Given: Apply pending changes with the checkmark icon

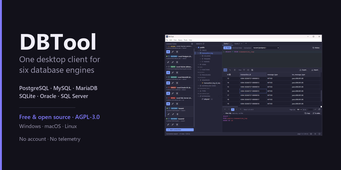Looking at the screenshot, I should pos(225,70).
